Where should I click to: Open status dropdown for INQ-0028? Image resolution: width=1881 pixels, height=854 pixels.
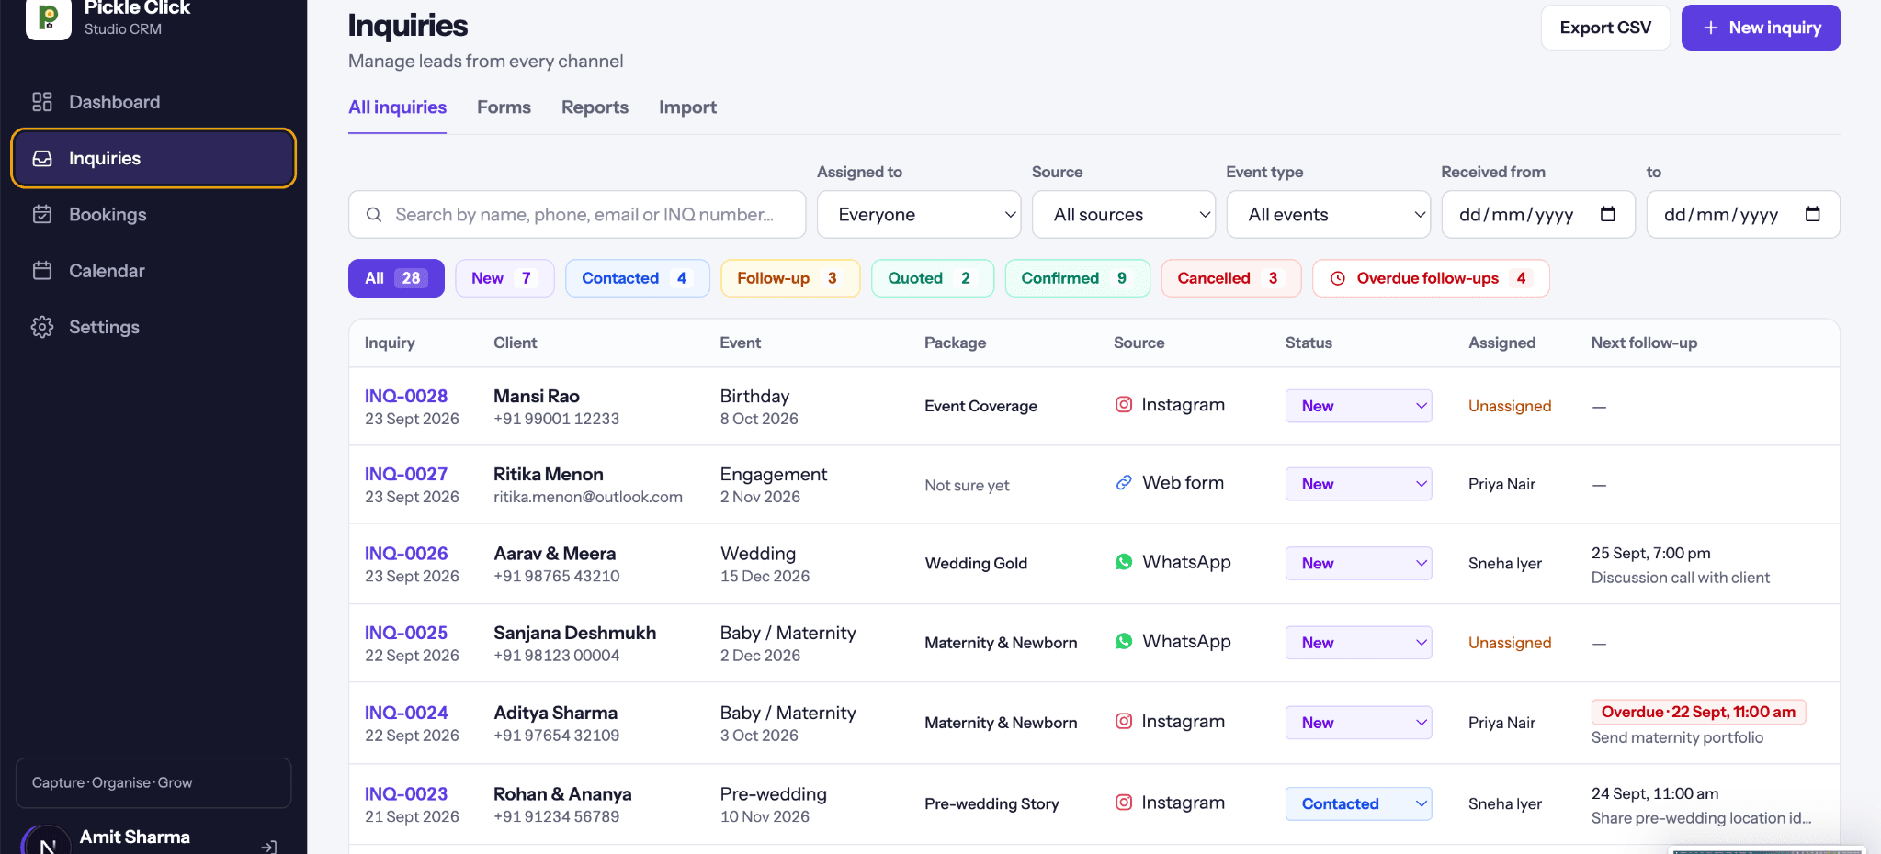(1358, 406)
